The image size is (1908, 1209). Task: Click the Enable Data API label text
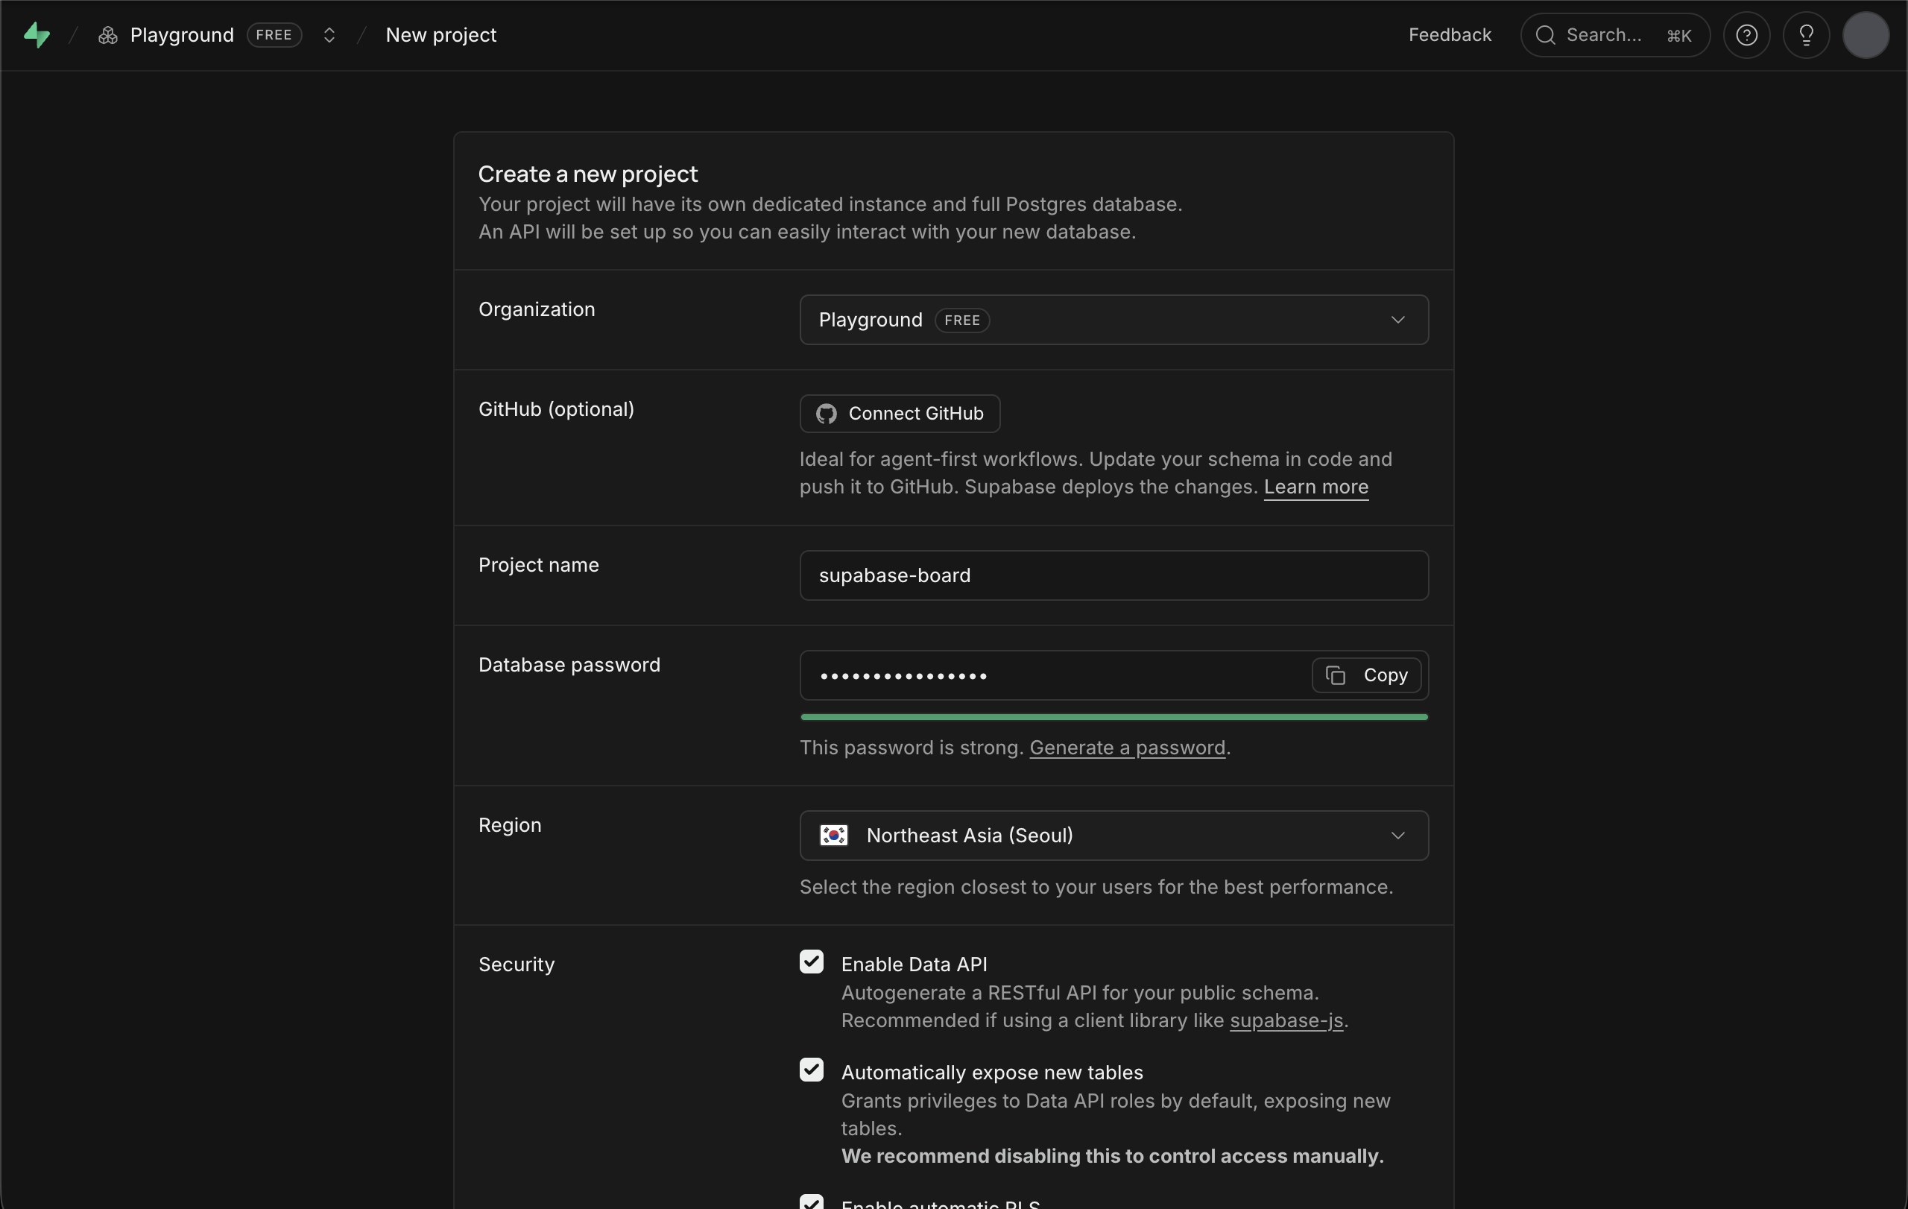[914, 965]
